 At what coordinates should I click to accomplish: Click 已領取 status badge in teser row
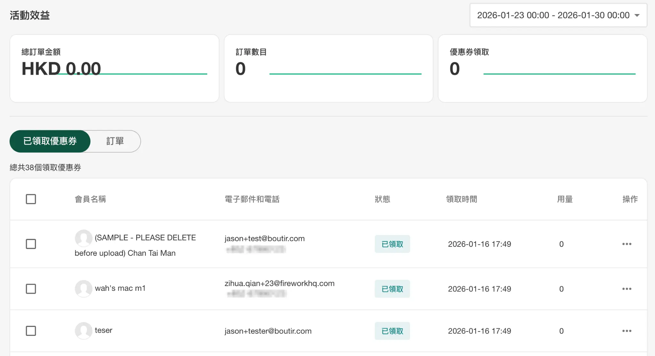(x=392, y=331)
